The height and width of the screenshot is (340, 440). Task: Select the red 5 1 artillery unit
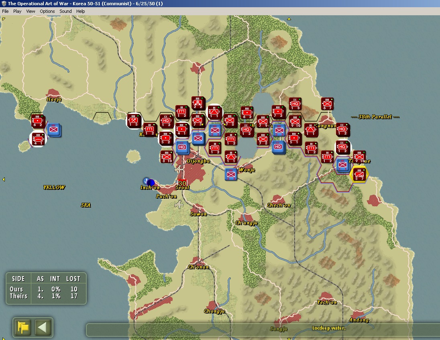(x=294, y=138)
